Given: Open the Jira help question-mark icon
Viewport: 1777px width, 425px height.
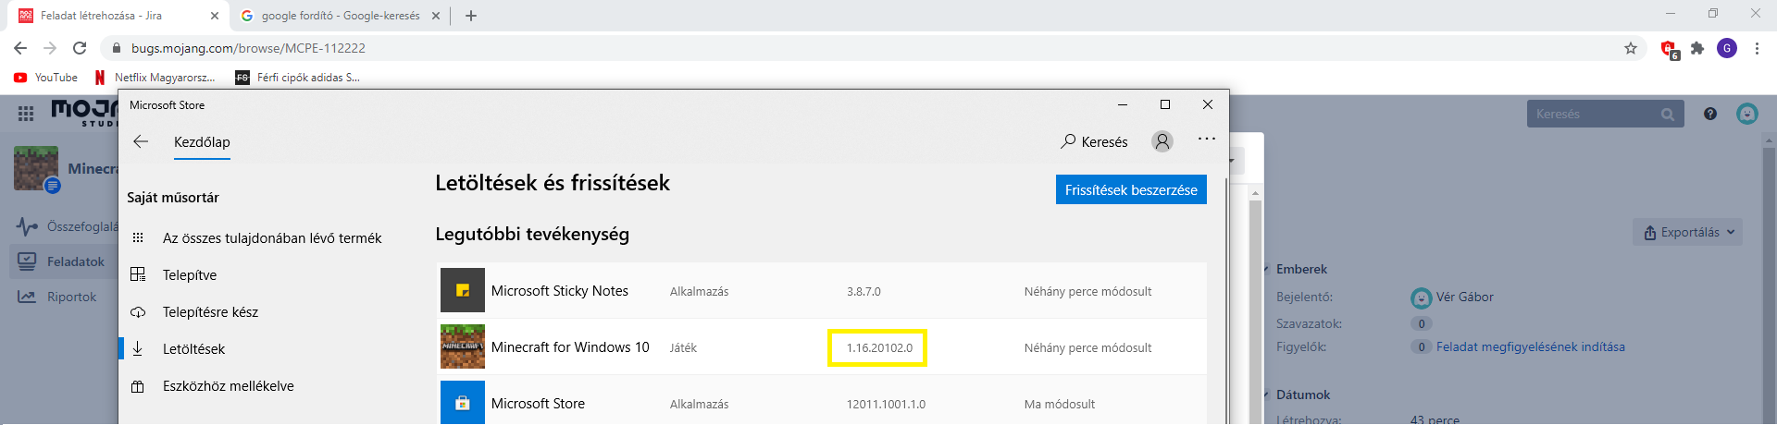Looking at the screenshot, I should tap(1710, 114).
